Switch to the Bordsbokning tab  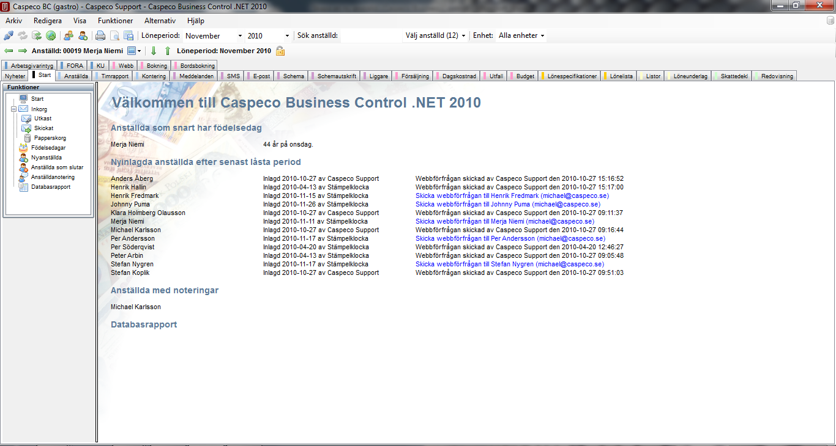tap(195, 65)
